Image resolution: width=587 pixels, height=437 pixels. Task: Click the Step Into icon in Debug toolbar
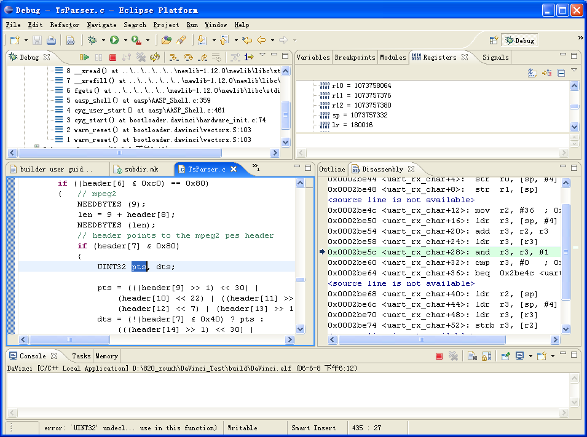pyautogui.click(x=173, y=57)
